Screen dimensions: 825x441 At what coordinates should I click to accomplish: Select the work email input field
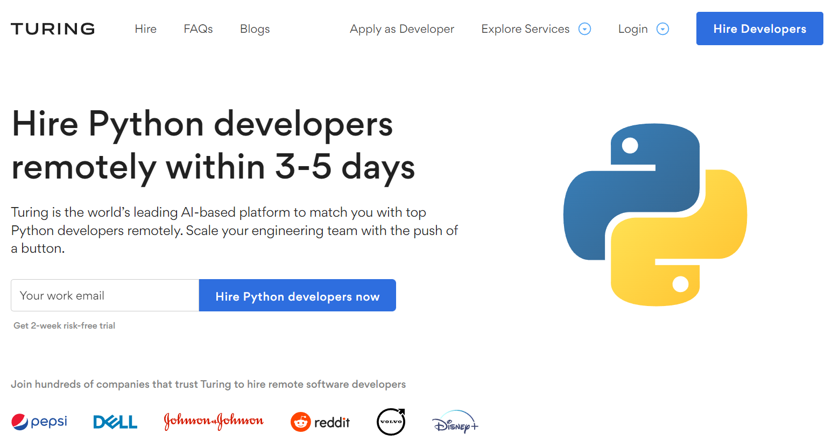(x=105, y=295)
